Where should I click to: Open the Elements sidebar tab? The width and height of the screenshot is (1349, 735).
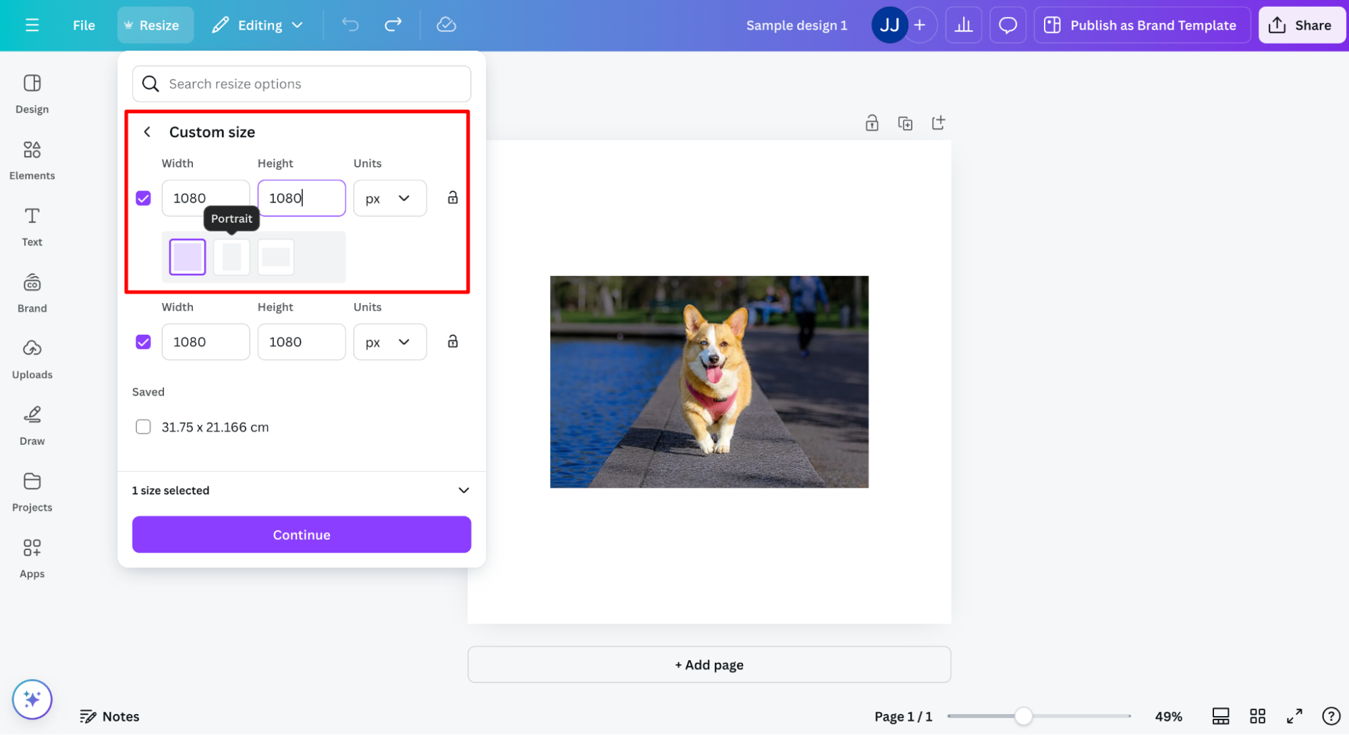(32, 160)
